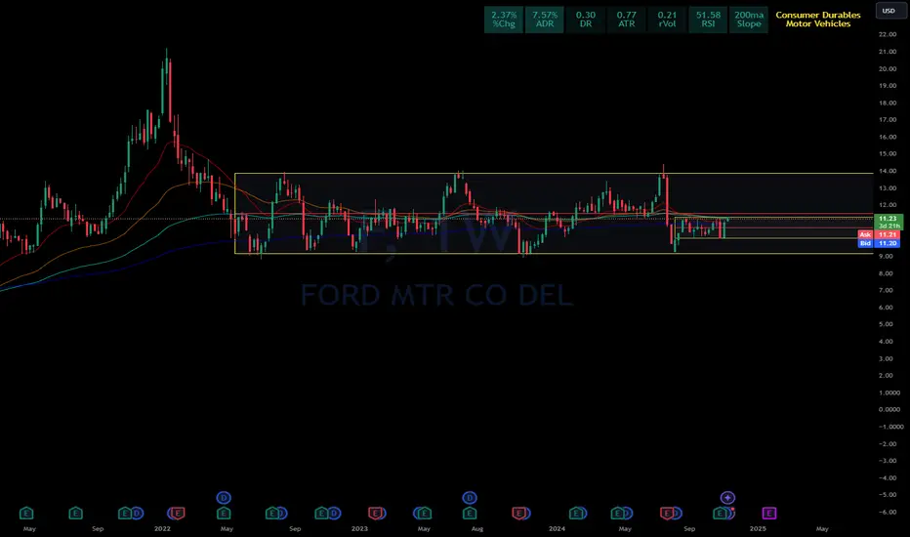Click the 0.30 DR stat cell

(586, 20)
